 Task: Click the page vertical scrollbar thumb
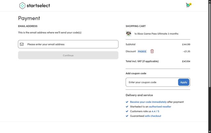[210, 45]
